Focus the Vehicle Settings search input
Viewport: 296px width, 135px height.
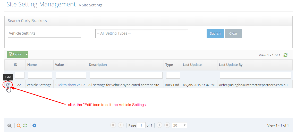coord(44,33)
